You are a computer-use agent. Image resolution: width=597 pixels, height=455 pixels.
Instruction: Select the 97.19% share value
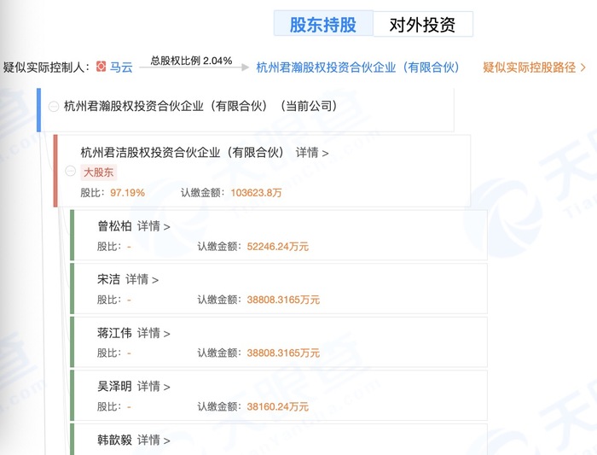[128, 193]
